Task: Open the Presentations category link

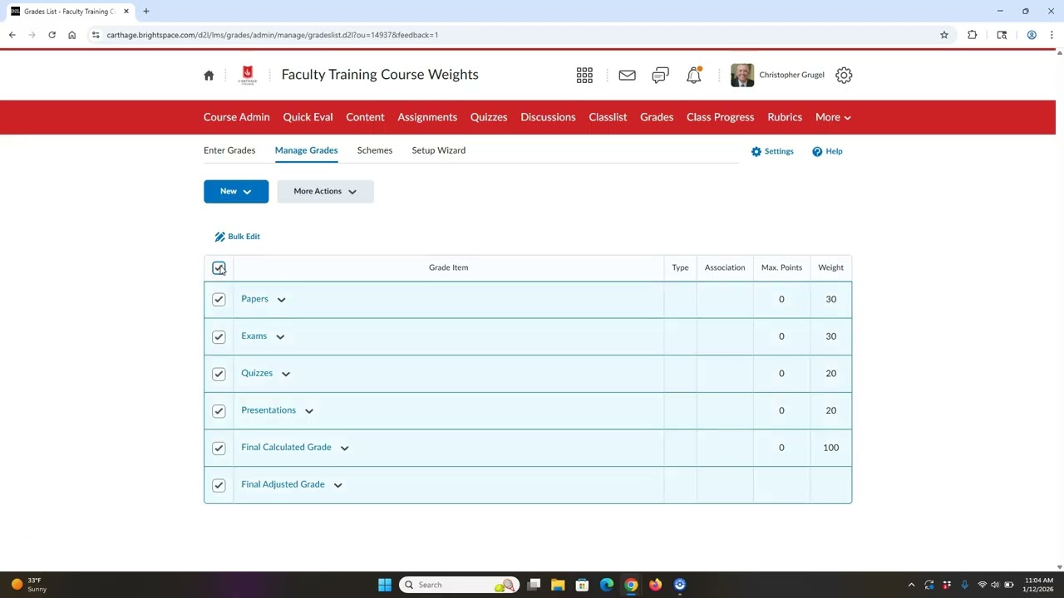Action: 268,410
